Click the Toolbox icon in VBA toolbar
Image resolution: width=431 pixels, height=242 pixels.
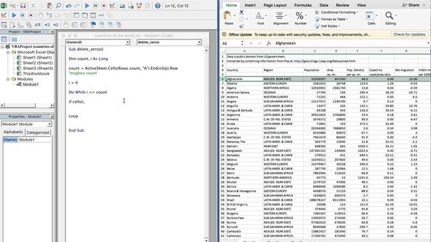pos(147,5)
